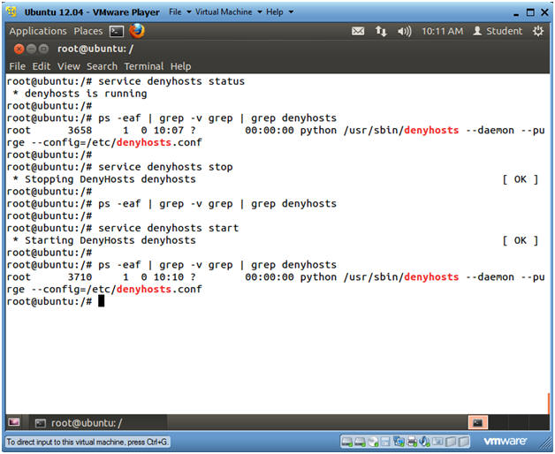Click the sound card device icon
The width and height of the screenshot is (555, 454).
[424, 442]
